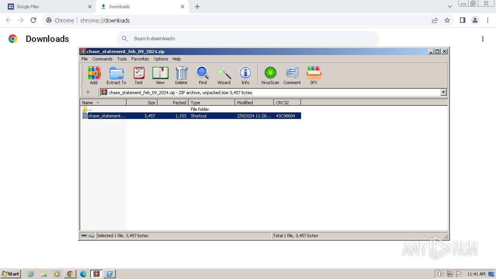Sort files by Size column header

pos(142,103)
